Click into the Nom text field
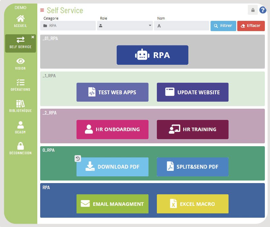270x227 pixels. click(x=182, y=26)
